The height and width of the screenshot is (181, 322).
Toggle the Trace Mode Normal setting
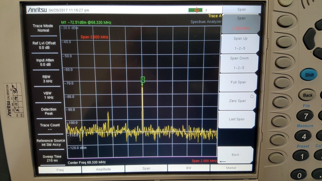43,28
